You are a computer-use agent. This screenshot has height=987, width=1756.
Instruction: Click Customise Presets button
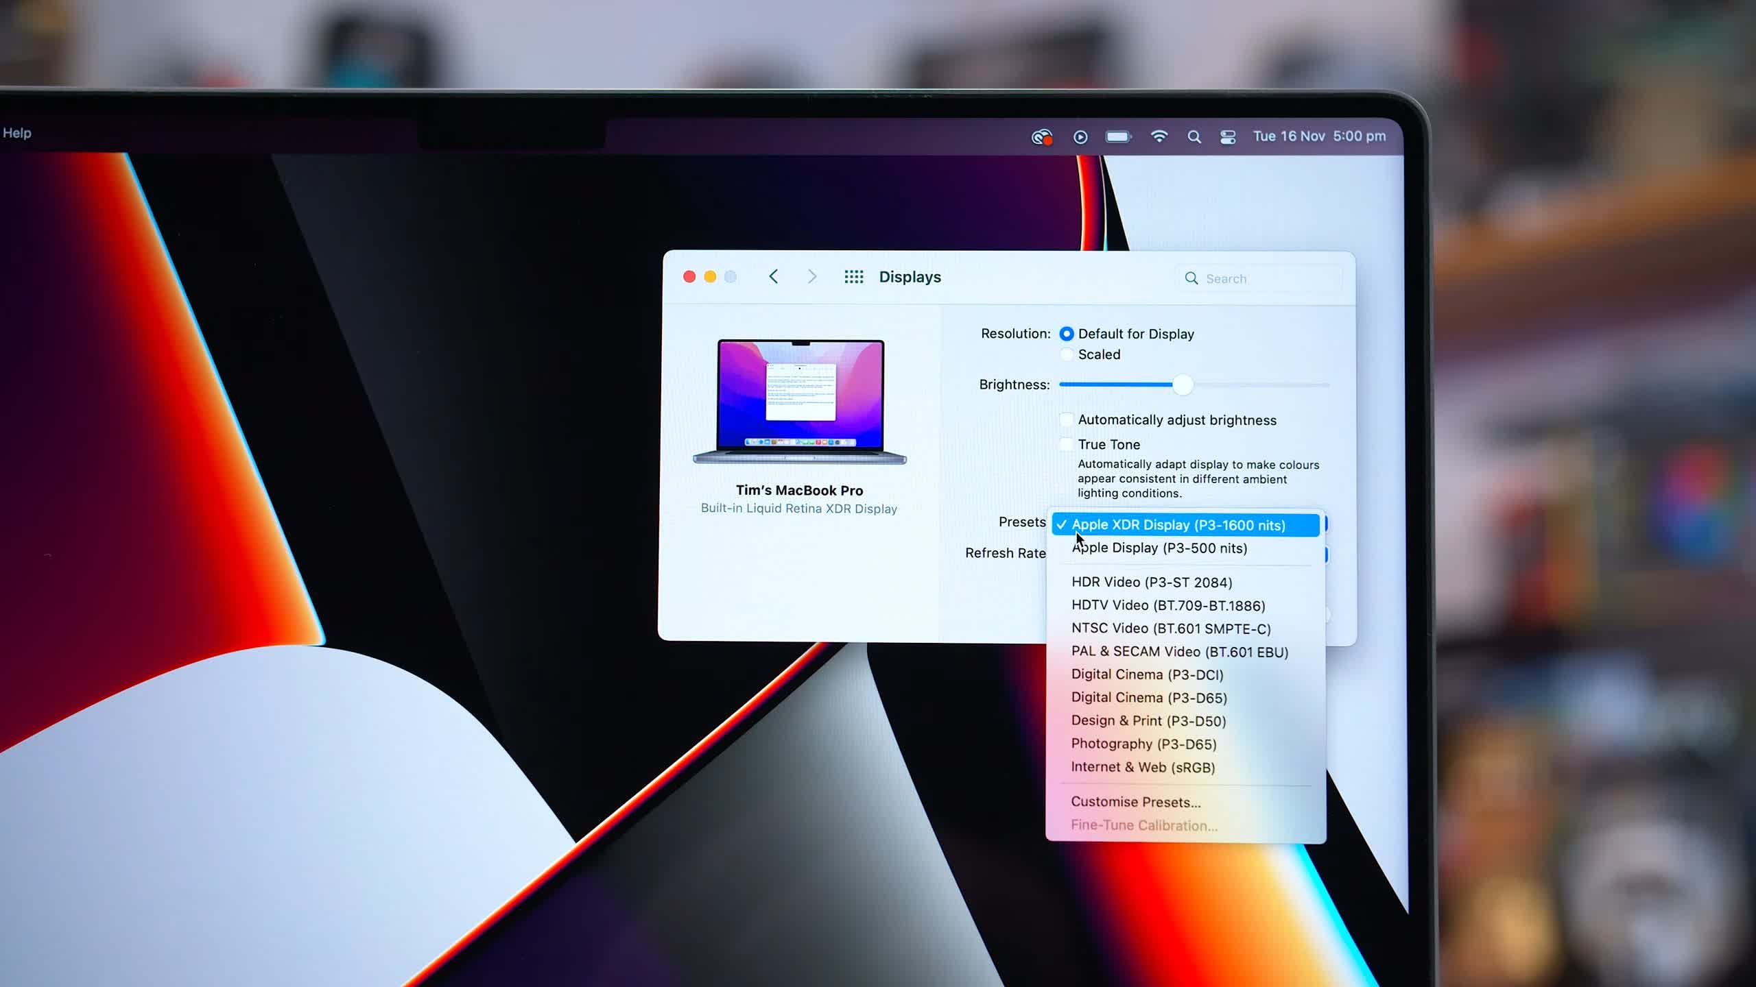(1136, 801)
